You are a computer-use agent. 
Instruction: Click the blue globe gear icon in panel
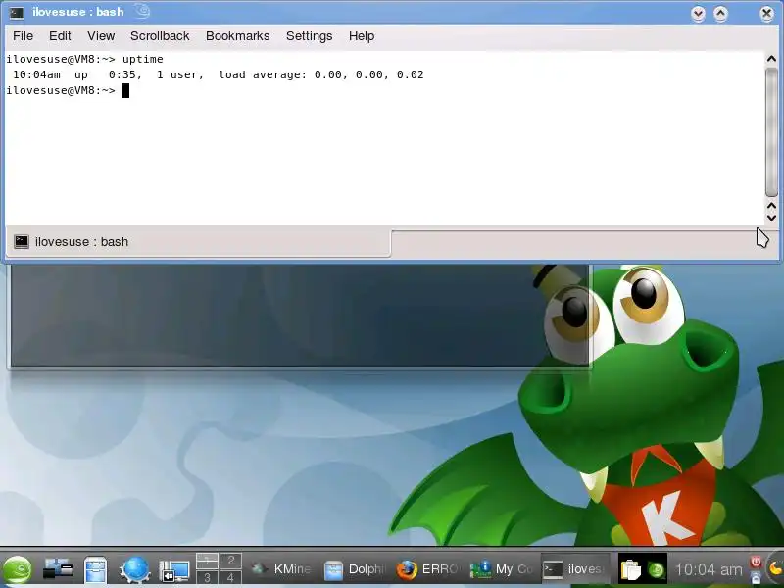(x=134, y=569)
